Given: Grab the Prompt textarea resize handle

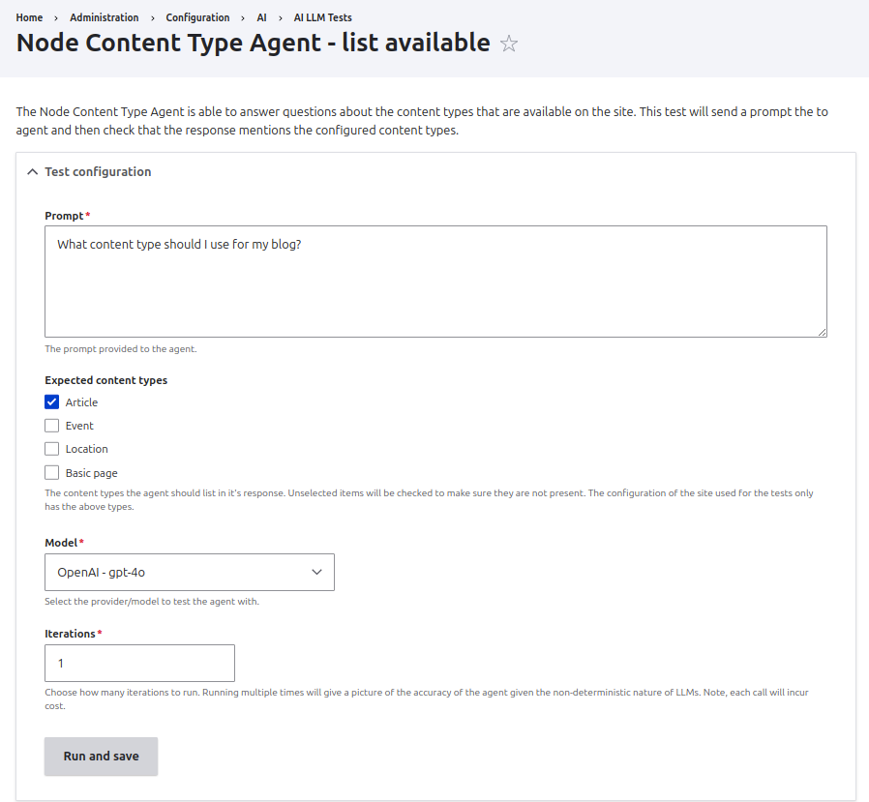Looking at the screenshot, I should point(822,332).
